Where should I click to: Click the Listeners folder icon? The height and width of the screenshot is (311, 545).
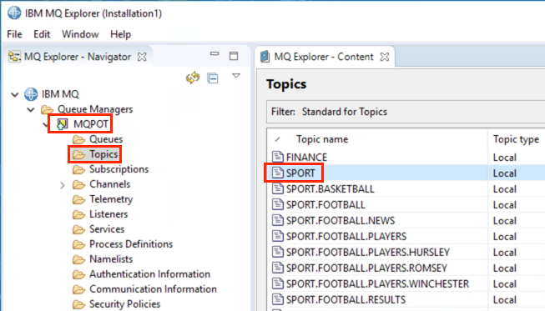pyautogui.click(x=79, y=214)
